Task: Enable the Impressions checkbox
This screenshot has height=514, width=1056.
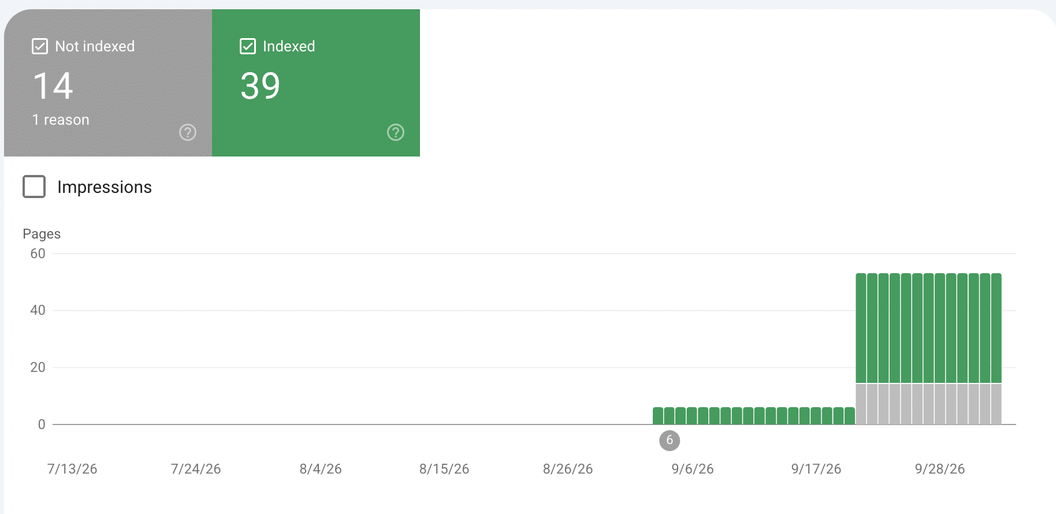Action: point(34,187)
